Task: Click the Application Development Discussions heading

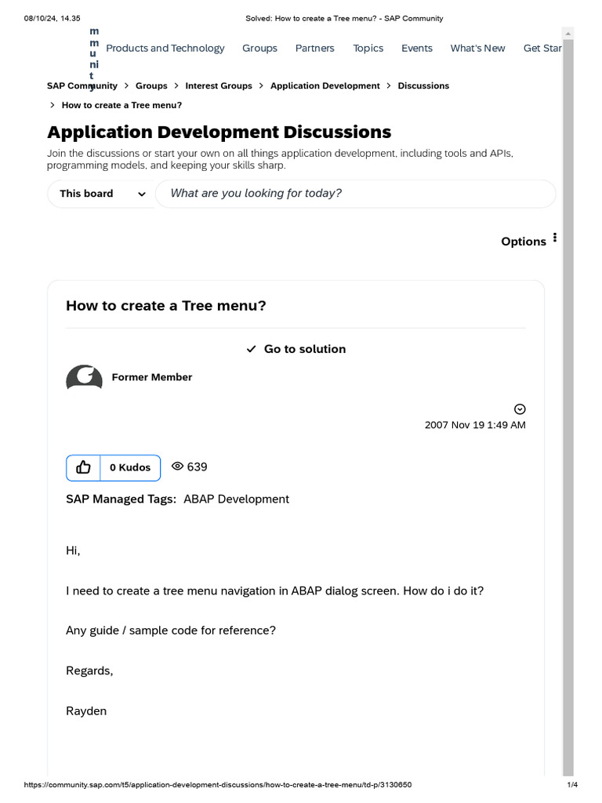Action: coord(219,132)
